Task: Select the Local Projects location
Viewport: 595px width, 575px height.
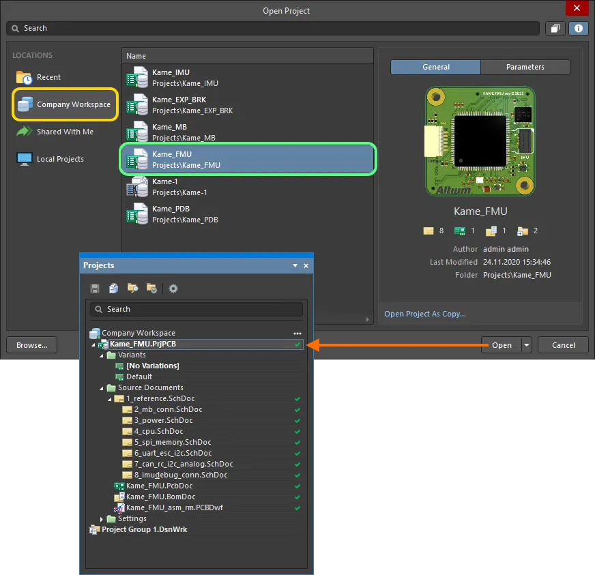Action: click(x=50, y=159)
